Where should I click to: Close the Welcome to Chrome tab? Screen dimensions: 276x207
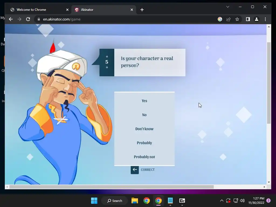click(x=67, y=10)
